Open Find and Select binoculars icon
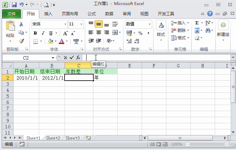236x150 pixels. coord(208,30)
